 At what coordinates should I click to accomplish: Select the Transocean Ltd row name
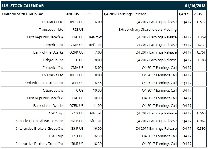pyautogui.click(x=51, y=29)
